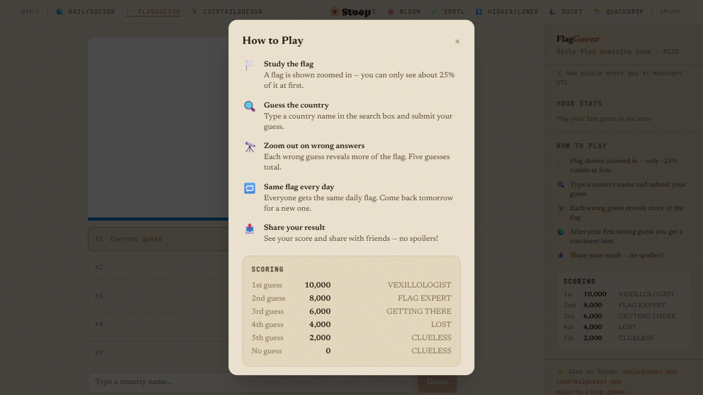
Task: Click the 8,000 score for 2nd guess in dialog
Action: pos(320,298)
